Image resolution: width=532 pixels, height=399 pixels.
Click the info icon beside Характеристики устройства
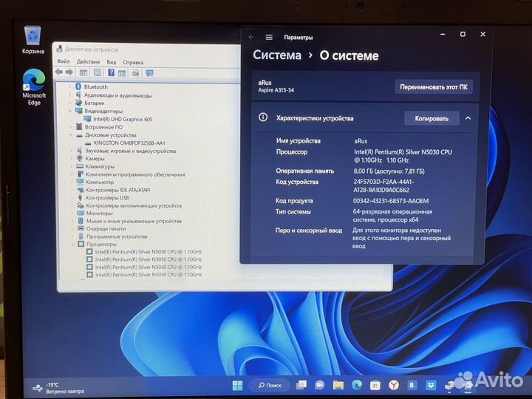[x=263, y=117]
